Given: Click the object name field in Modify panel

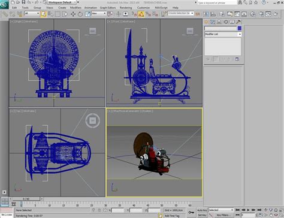Looking at the screenshot, I should (x=220, y=28).
